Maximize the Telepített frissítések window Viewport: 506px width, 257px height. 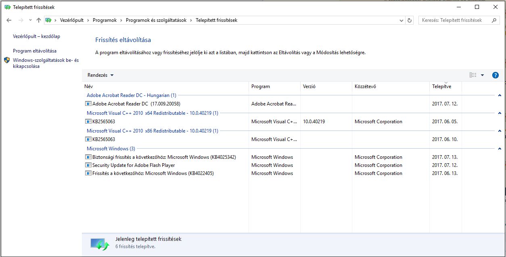pyautogui.click(x=477, y=7)
